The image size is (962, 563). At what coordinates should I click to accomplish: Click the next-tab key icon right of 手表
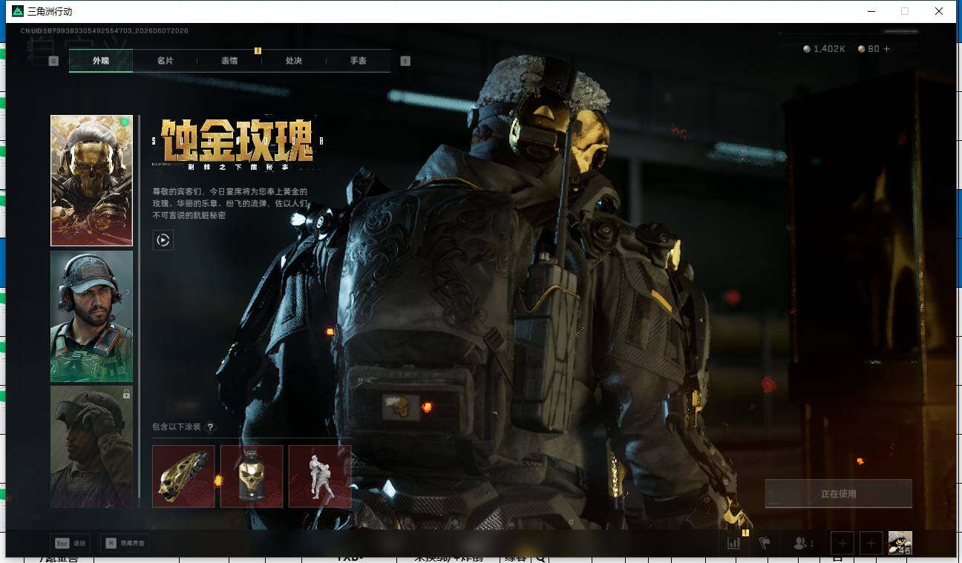tap(405, 61)
